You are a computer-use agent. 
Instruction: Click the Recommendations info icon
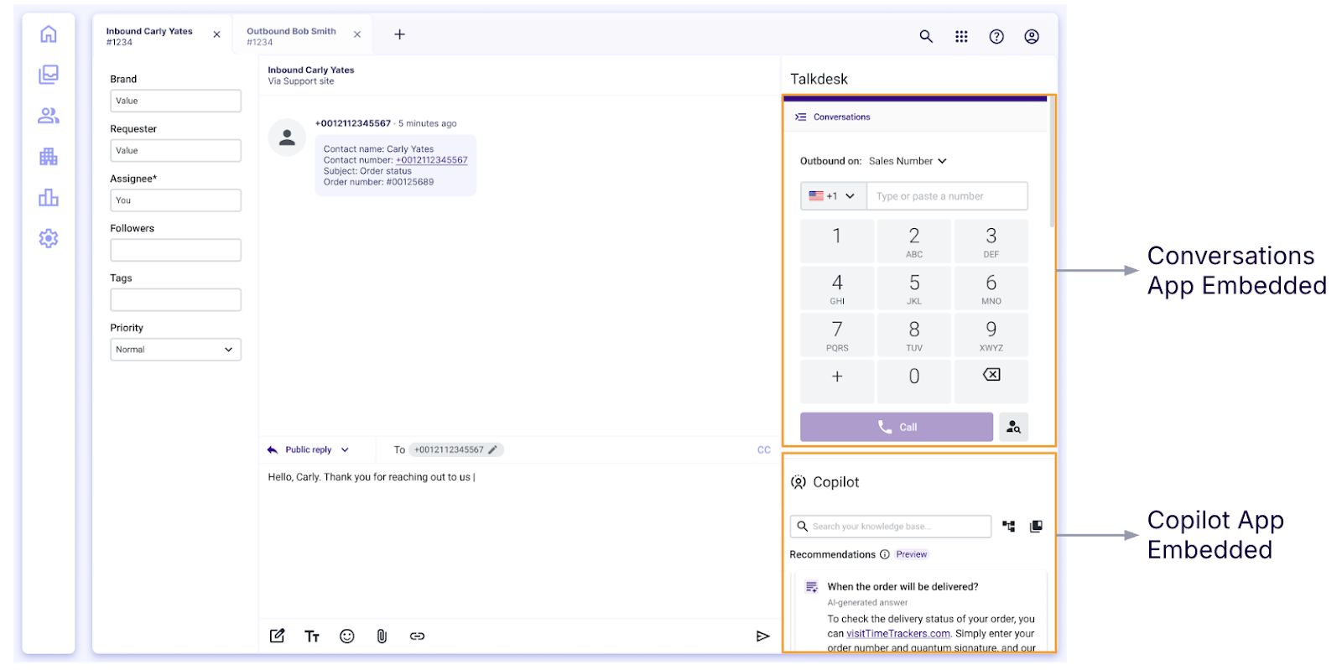pos(884,554)
